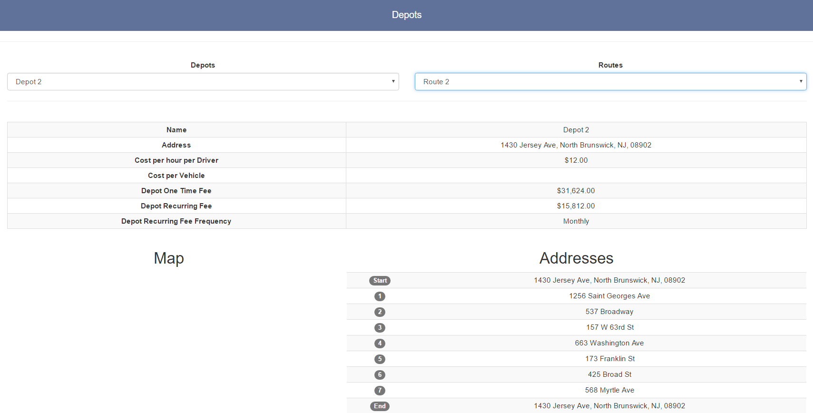Click the stop number 7 badge
The height and width of the screenshot is (413, 813).
[380, 391]
